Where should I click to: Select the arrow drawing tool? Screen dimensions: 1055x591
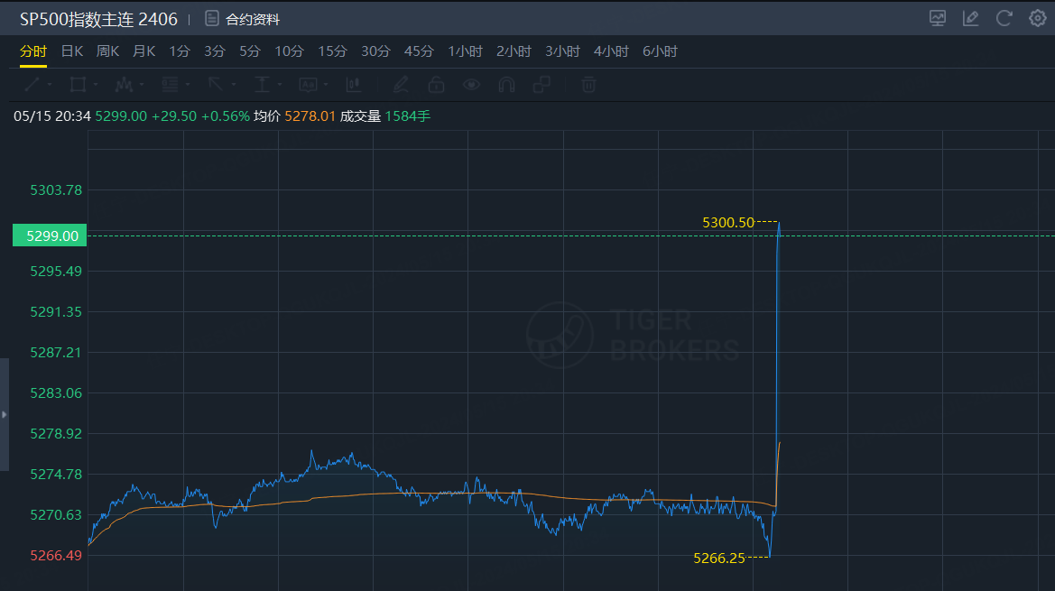click(216, 84)
